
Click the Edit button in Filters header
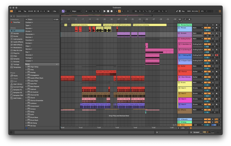point(56,19)
